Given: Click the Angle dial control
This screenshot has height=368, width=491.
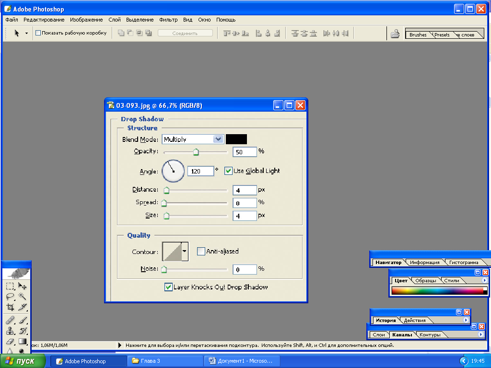Looking at the screenshot, I should (173, 171).
